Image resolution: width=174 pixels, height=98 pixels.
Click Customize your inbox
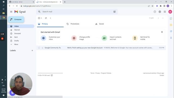click(x=51, y=38)
